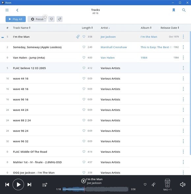Sort tracks by Release Date column
Image resolution: width=191 pixels, height=194 pixels.
tap(170, 28)
